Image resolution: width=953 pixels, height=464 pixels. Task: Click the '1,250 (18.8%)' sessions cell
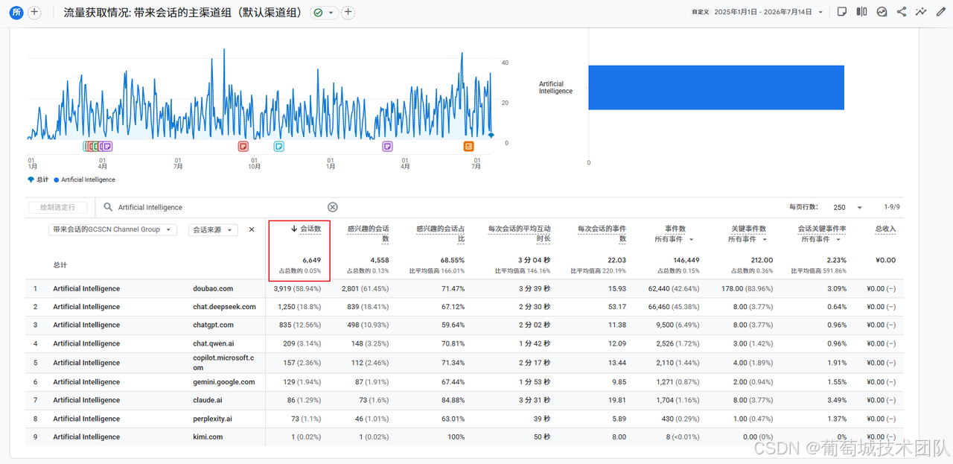tap(299, 307)
